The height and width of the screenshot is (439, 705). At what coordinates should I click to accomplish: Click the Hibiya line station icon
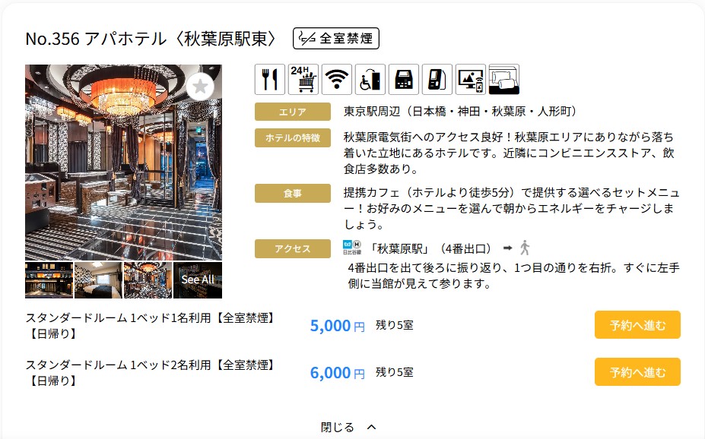point(352,248)
